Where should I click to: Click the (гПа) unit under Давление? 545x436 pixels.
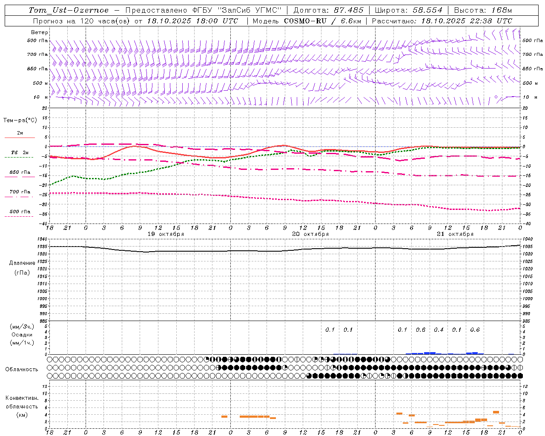22,272
